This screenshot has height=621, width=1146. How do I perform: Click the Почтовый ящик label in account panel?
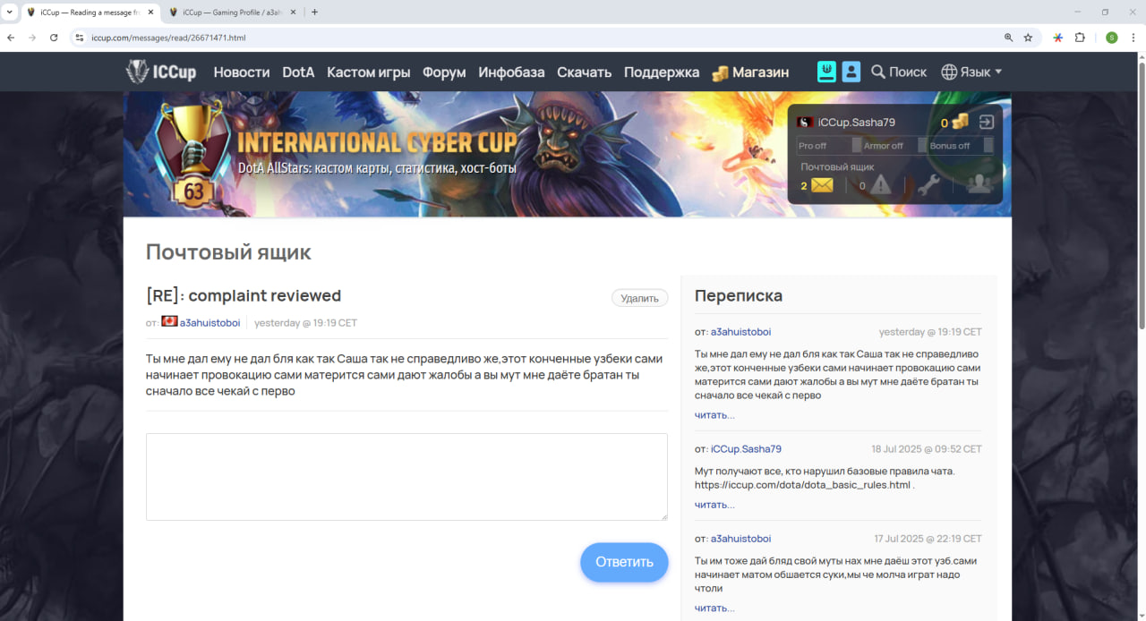coord(837,166)
